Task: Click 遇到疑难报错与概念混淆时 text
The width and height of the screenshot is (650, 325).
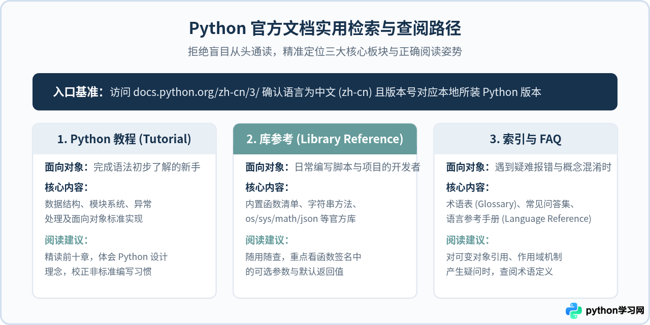Action: 554,167
